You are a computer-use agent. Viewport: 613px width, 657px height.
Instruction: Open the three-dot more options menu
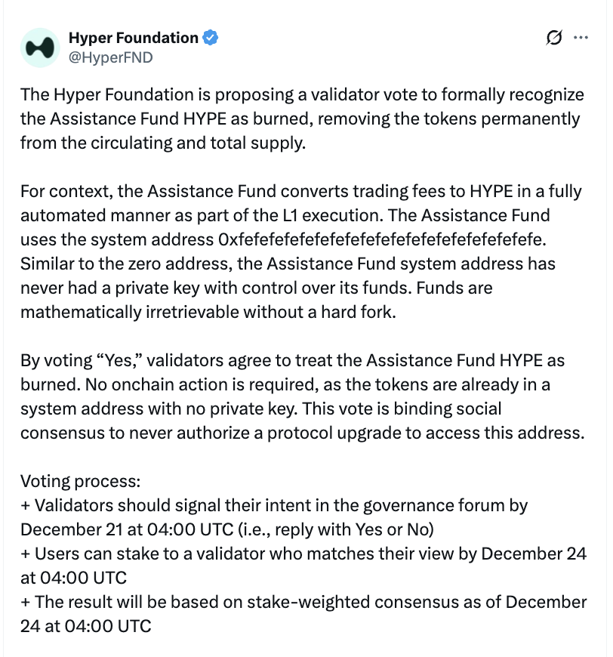[581, 38]
